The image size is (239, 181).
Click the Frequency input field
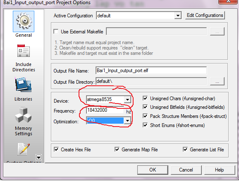[105, 110]
